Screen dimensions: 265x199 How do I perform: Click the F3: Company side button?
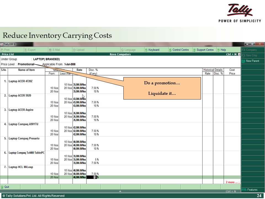point(253,50)
